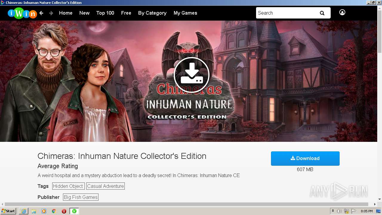Open the Home menu item
This screenshot has height=215, width=382.
(x=66, y=13)
